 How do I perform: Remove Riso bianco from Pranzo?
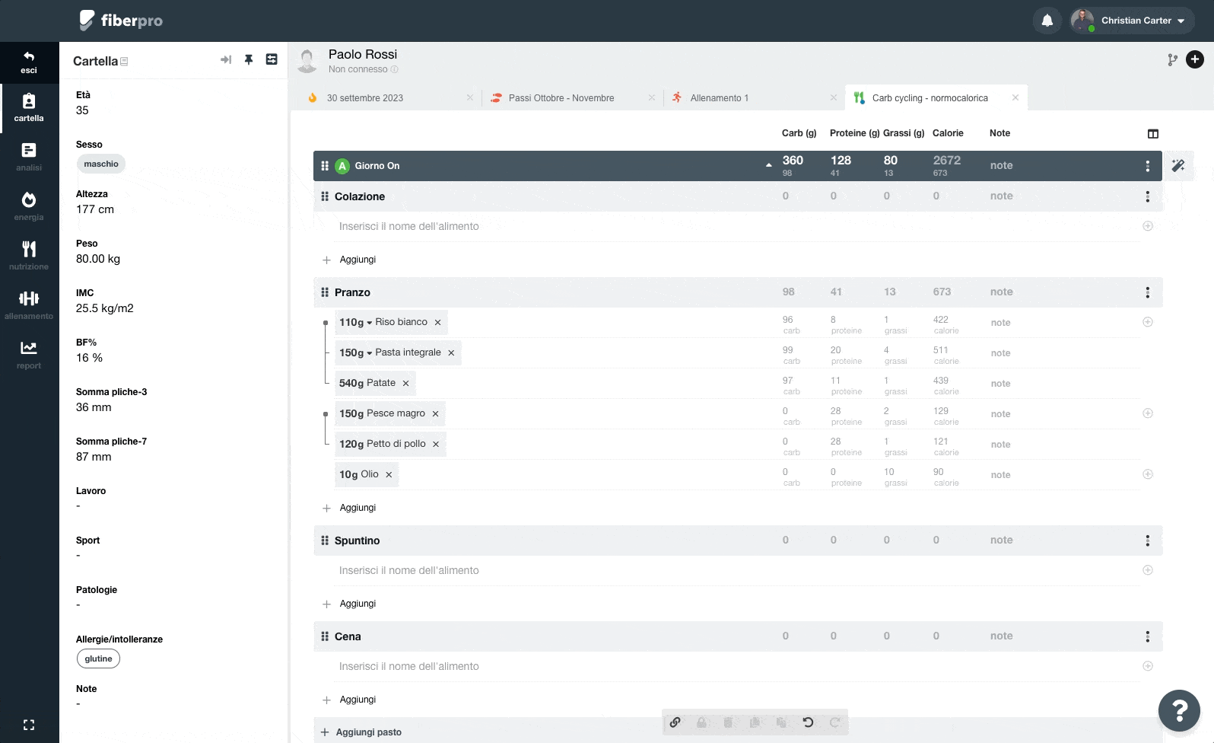437,322
